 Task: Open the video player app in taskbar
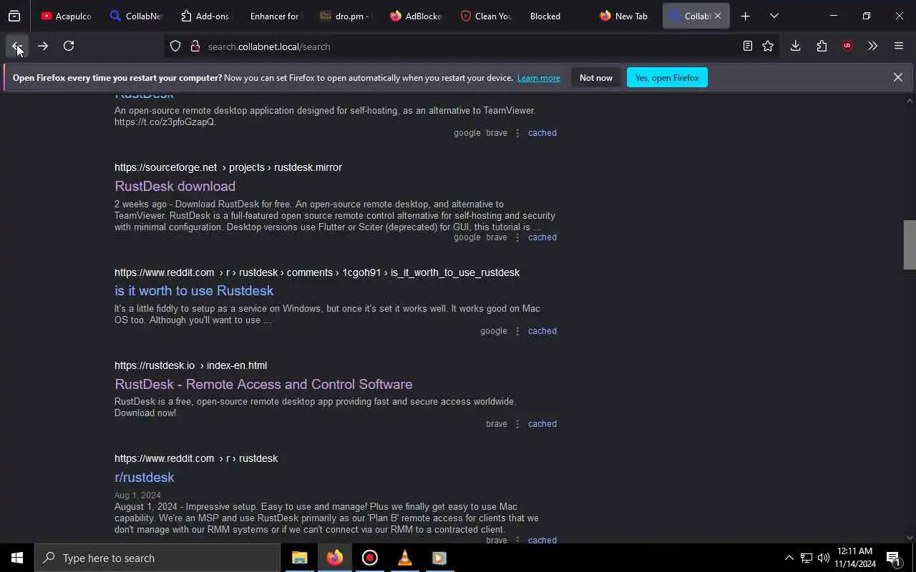click(439, 558)
